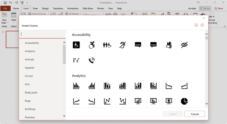Select the wheelchair accessible sign icon

click(x=76, y=45)
